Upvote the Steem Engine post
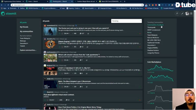 [60, 47]
